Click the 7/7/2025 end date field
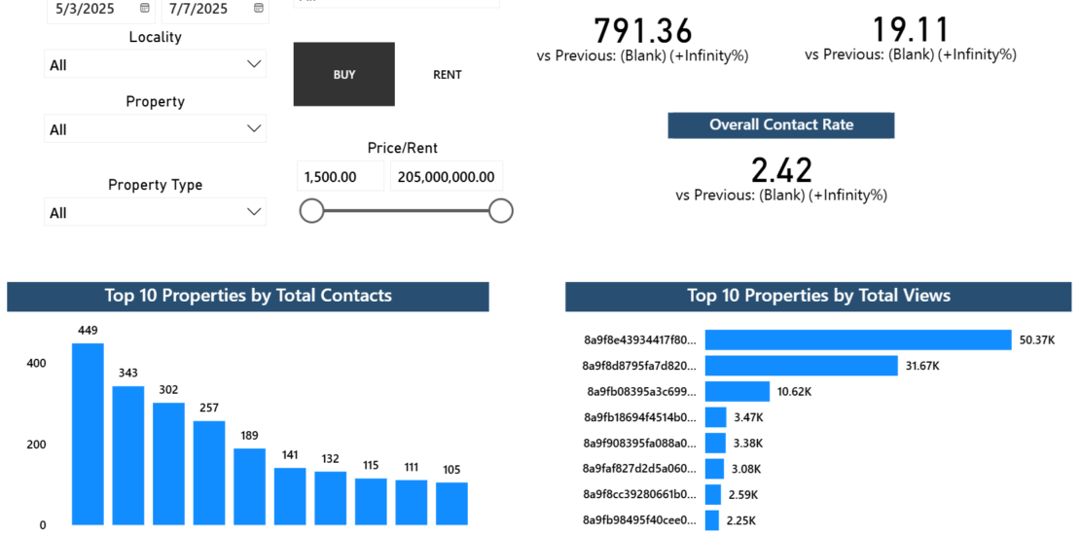Image resolution: width=1080 pixels, height=535 pixels. 202,8
